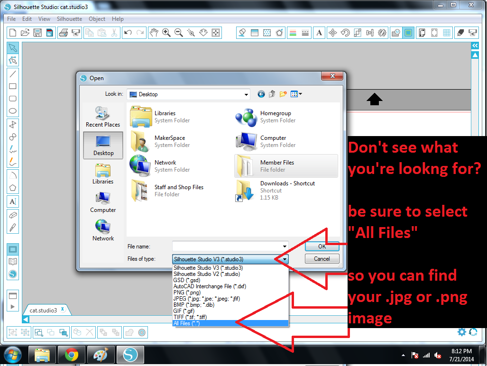Select the Line drawing tool

pos(13,74)
